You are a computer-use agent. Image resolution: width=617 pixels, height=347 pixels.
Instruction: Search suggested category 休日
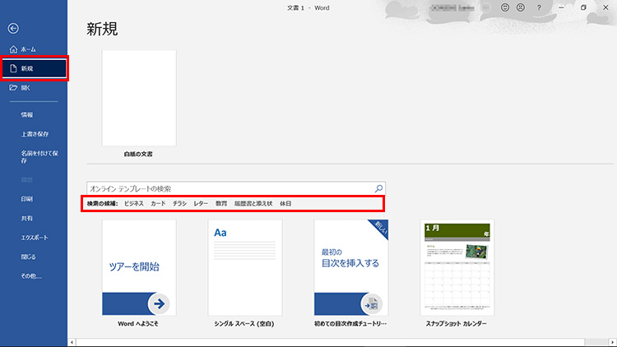click(285, 203)
